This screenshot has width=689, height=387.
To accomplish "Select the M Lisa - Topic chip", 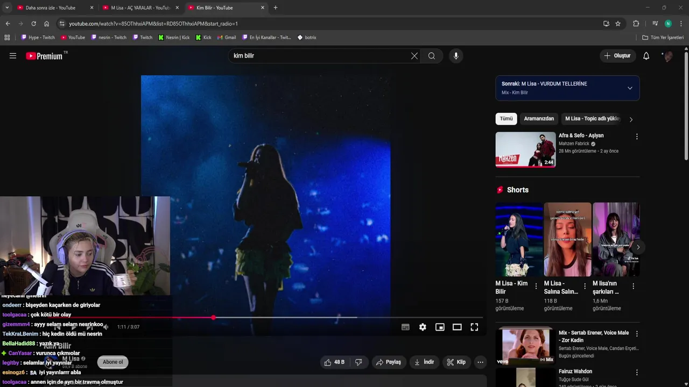I will coord(592,119).
